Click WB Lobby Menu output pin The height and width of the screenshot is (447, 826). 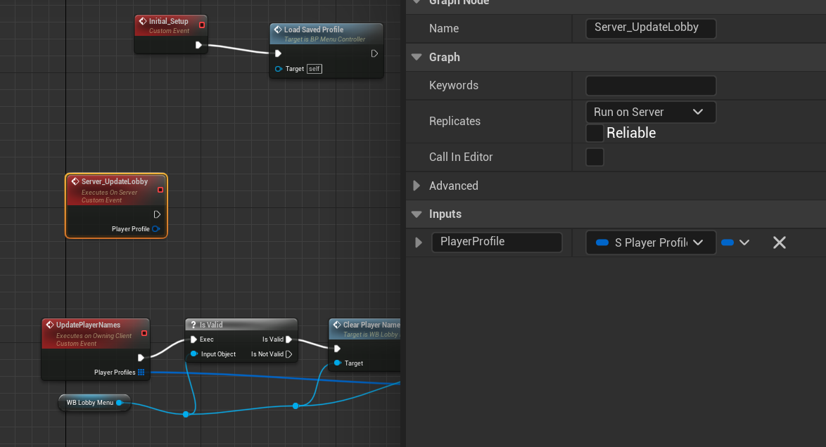click(120, 403)
